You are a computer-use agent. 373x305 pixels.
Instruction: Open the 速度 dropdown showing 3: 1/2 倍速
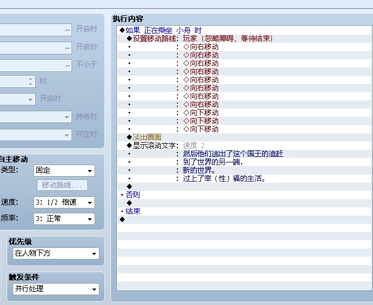click(x=64, y=202)
